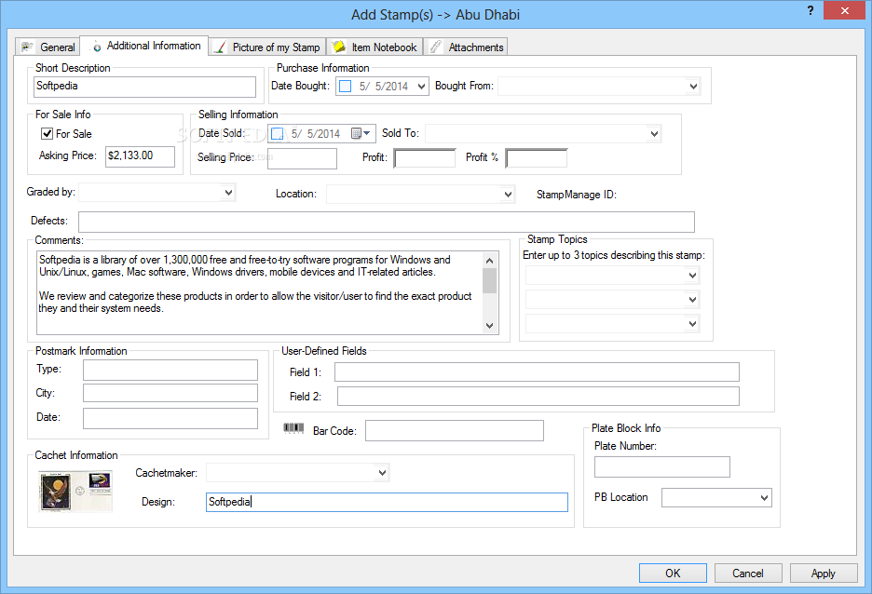The image size is (872, 594).
Task: Open the PB Location dropdown
Action: (765, 498)
